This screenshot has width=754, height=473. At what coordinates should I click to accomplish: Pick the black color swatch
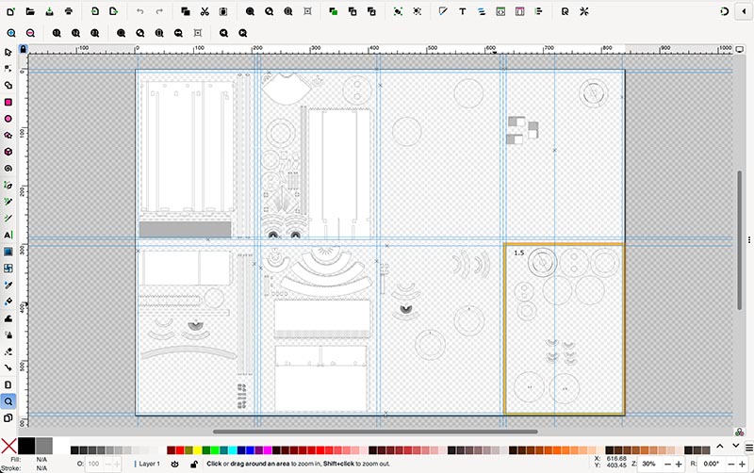[26, 446]
